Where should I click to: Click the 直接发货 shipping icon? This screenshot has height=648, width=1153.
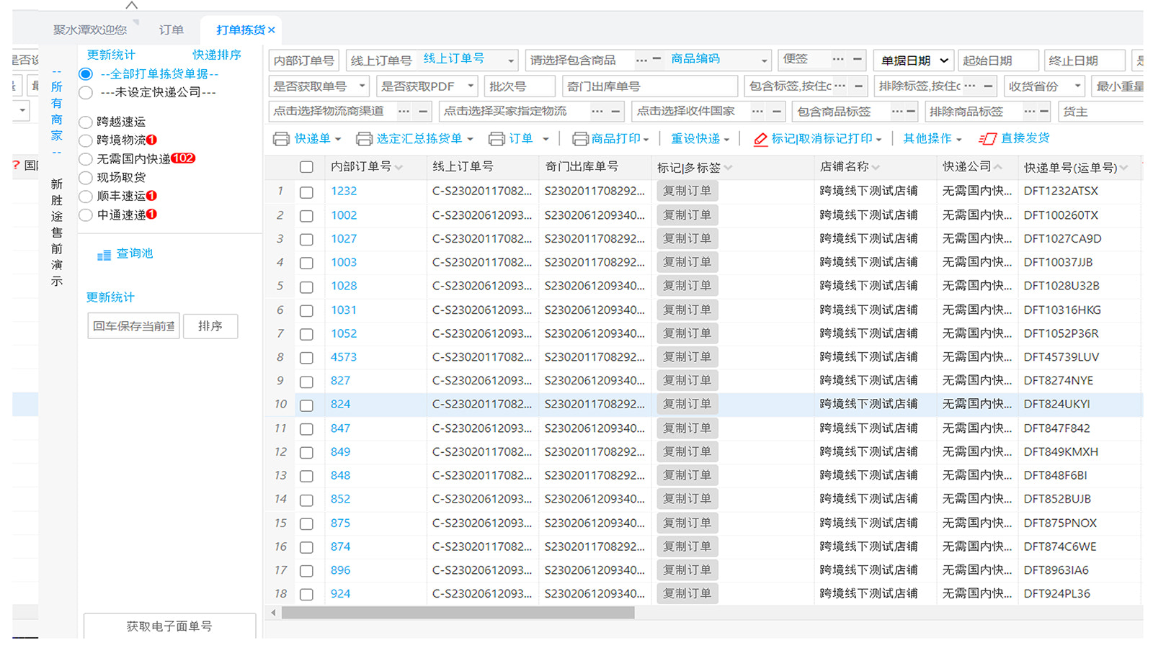pos(987,138)
